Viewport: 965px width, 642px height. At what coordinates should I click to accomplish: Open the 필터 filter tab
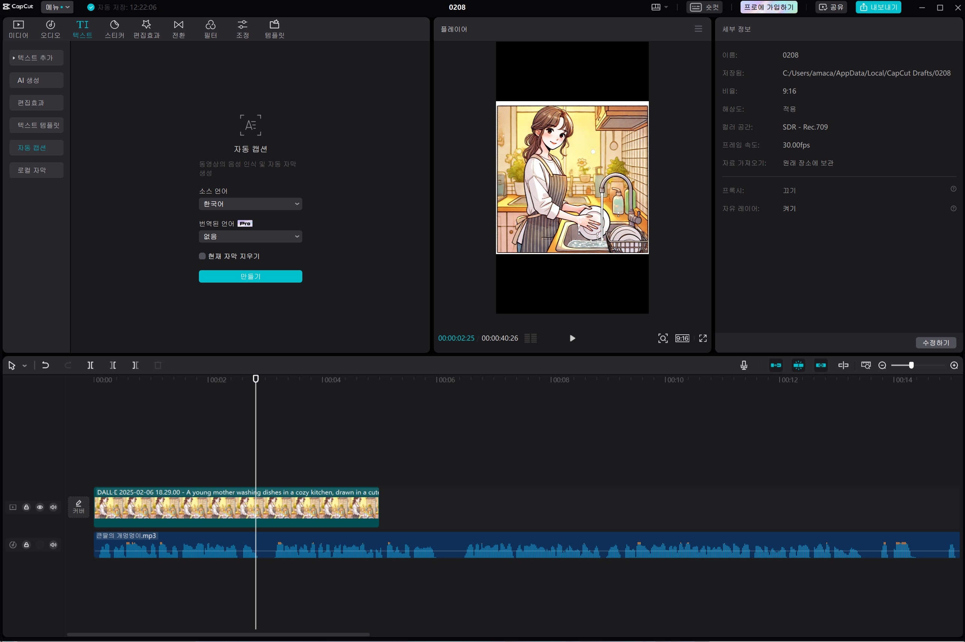click(211, 30)
